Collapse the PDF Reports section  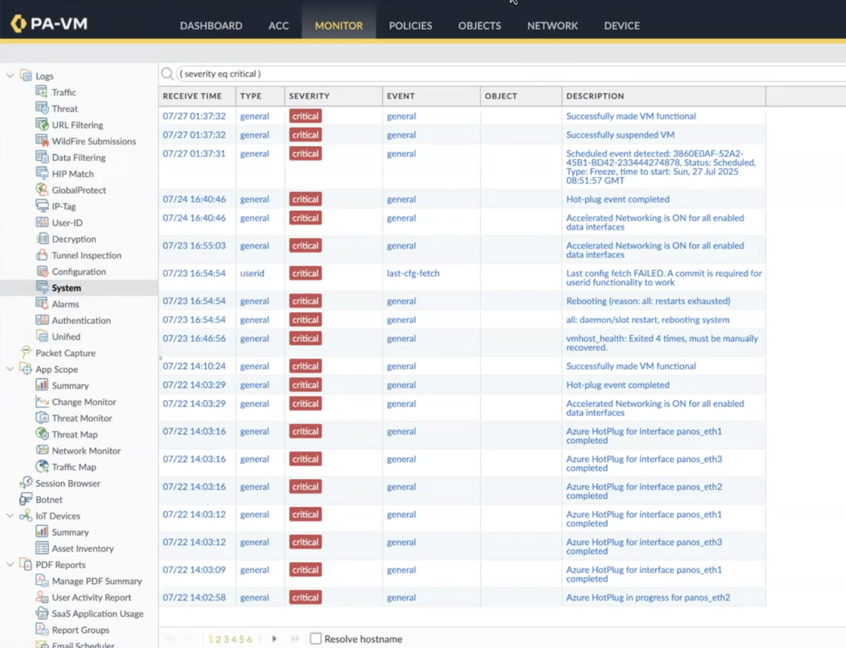tap(10, 564)
